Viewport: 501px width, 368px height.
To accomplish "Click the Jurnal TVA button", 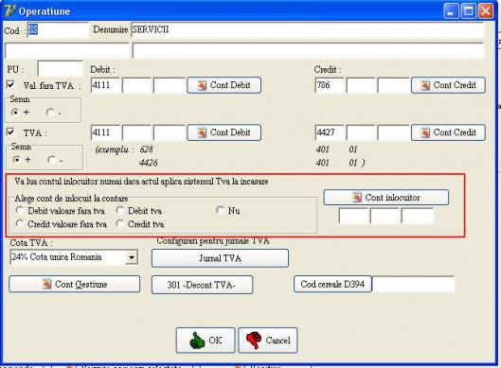I will pos(220,258).
